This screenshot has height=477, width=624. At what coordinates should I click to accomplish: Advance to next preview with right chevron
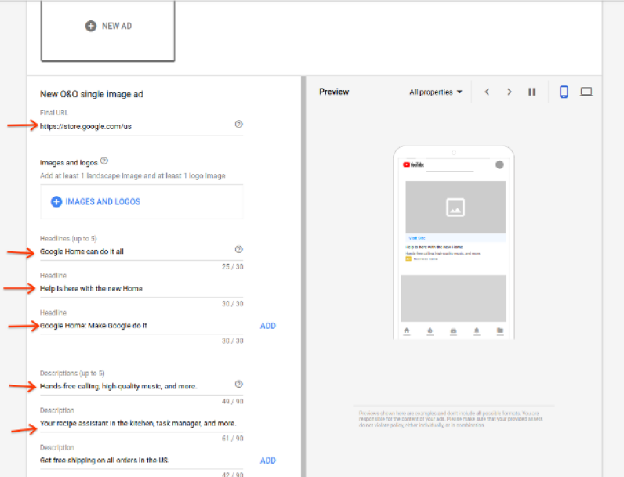tap(509, 92)
